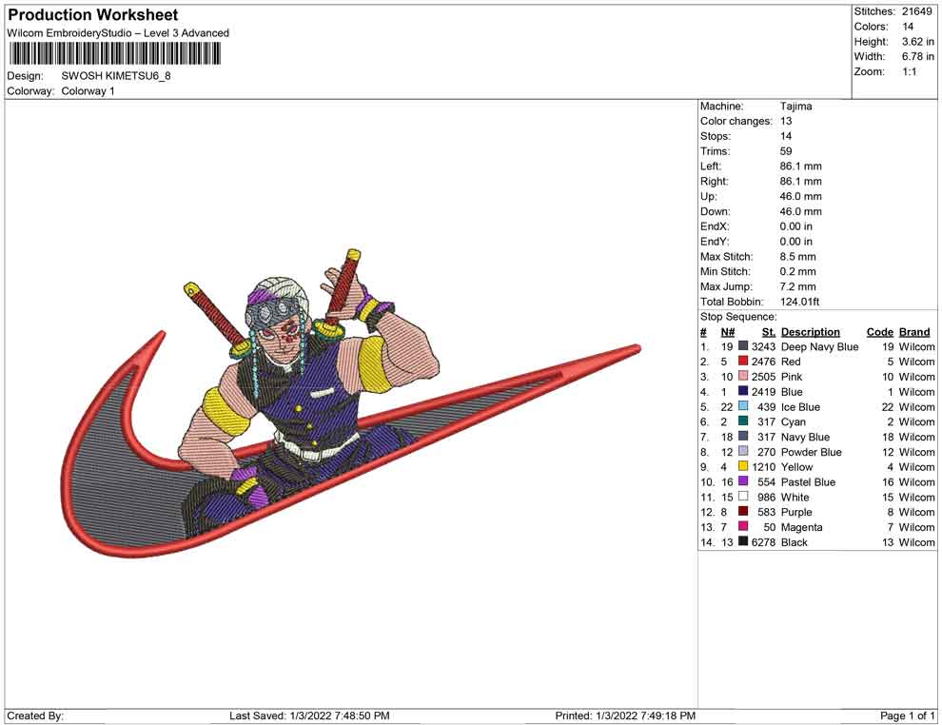Click the 'Stop Sequence:' label
The height and width of the screenshot is (725, 942).
(738, 317)
